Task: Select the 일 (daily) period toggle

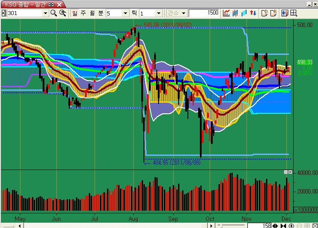Action: 74,13
